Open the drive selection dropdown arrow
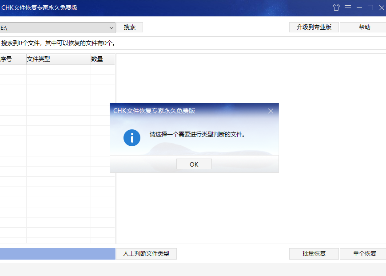 click(x=112, y=27)
